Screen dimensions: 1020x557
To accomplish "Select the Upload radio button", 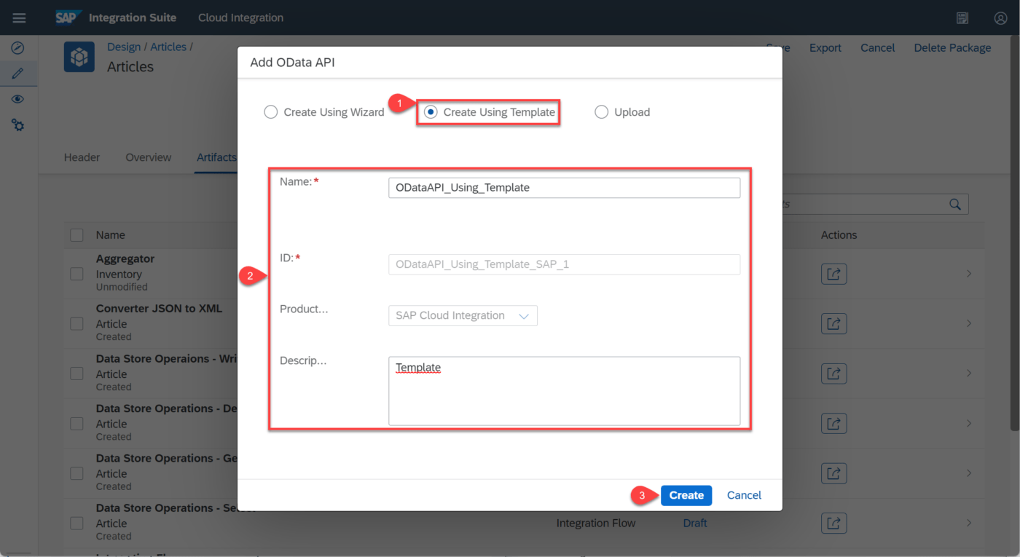I will (x=601, y=112).
